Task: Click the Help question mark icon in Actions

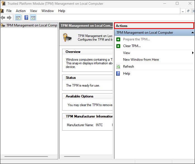Action: [118, 74]
